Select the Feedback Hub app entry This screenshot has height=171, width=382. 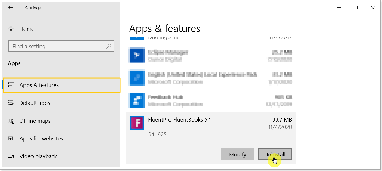211,100
